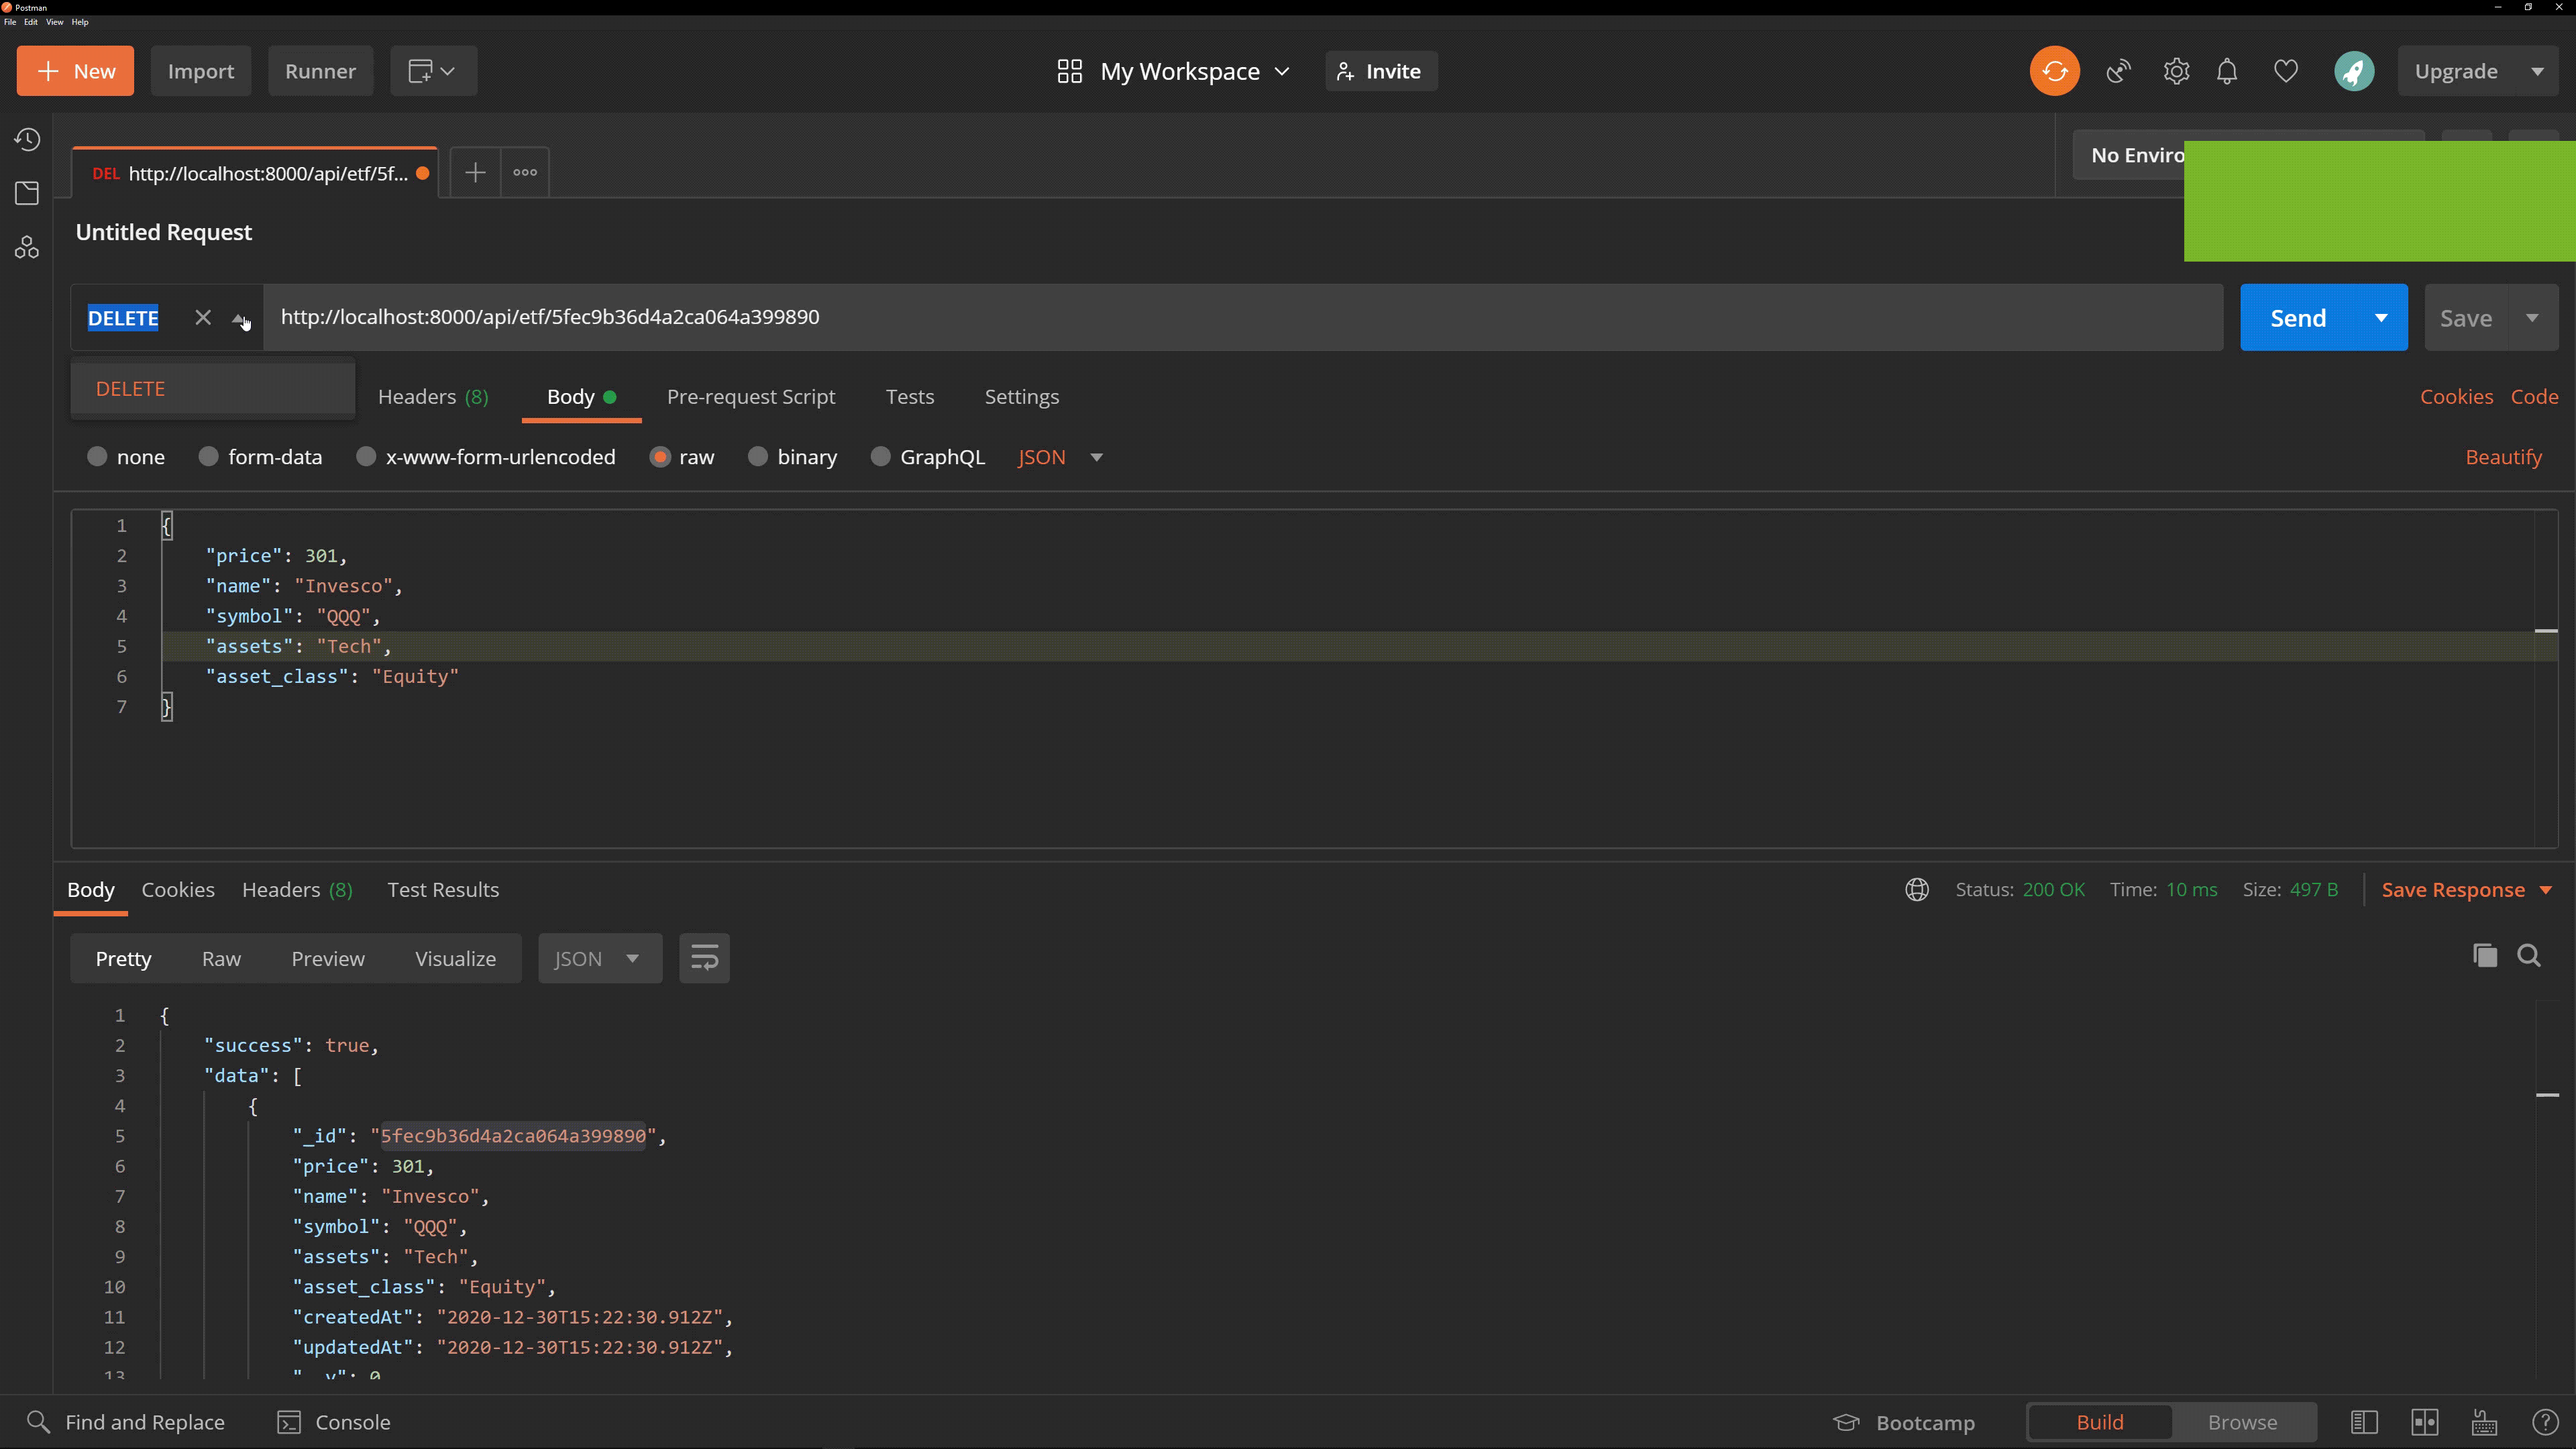Viewport: 2576px width, 1449px height.
Task: Switch to two-pane view icon
Action: (2425, 1422)
